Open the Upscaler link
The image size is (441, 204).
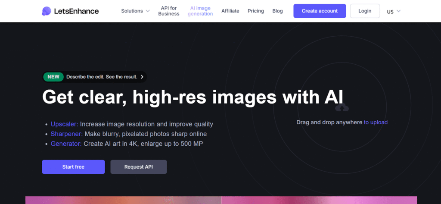click(65, 124)
